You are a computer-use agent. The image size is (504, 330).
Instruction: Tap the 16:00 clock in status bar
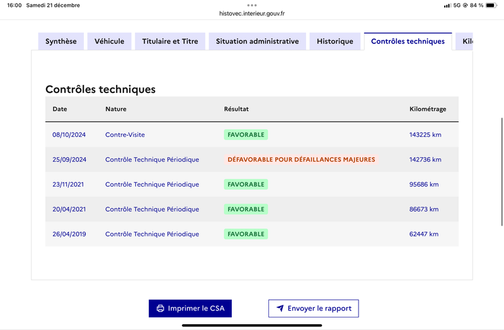(14, 6)
